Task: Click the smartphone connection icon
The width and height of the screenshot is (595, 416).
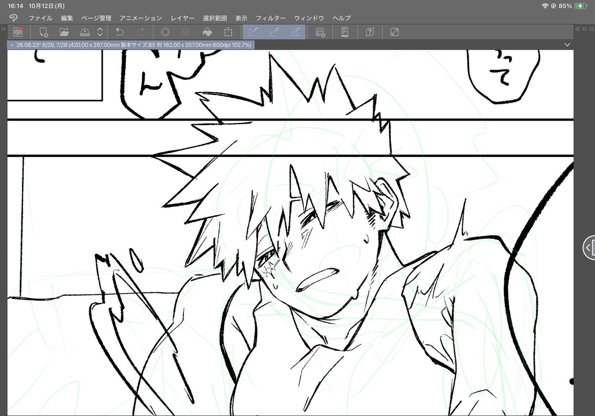Action: click(x=345, y=32)
